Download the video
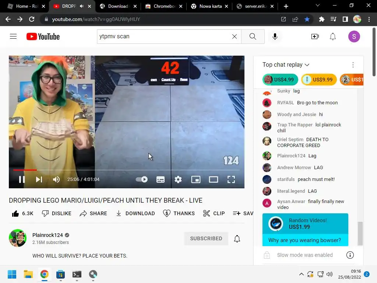The image size is (377, 283). tap(135, 213)
